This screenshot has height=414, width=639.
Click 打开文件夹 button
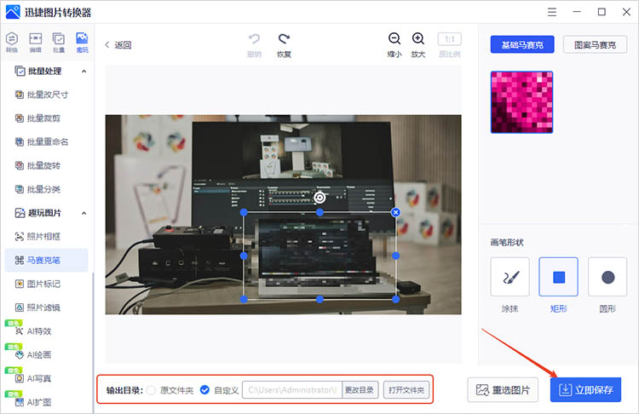point(406,390)
